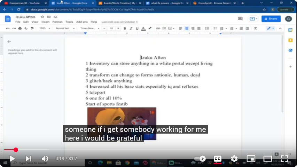Click the Redo icon in Docs toolbar
The image size is (297, 167).
14,29
